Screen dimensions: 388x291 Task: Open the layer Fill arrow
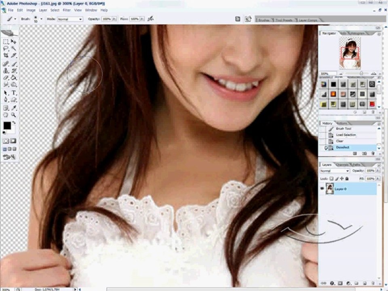pos(378,178)
